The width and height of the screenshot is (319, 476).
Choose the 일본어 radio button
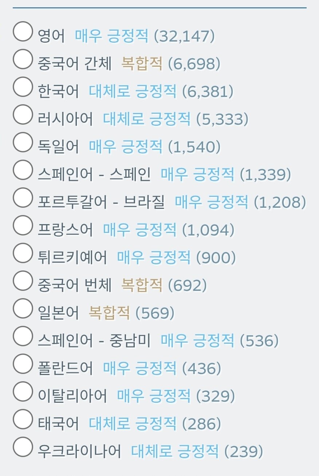tap(23, 308)
